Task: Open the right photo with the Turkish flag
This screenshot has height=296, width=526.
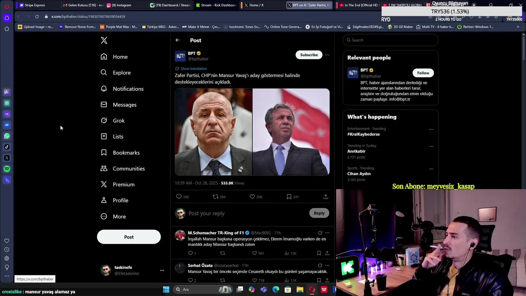Action: [x=291, y=132]
